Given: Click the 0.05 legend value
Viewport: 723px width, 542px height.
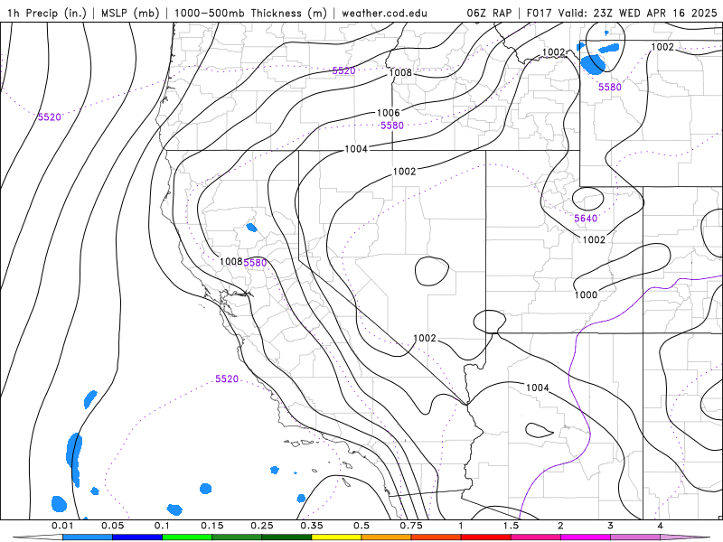Looking at the screenshot, I should point(112,526).
